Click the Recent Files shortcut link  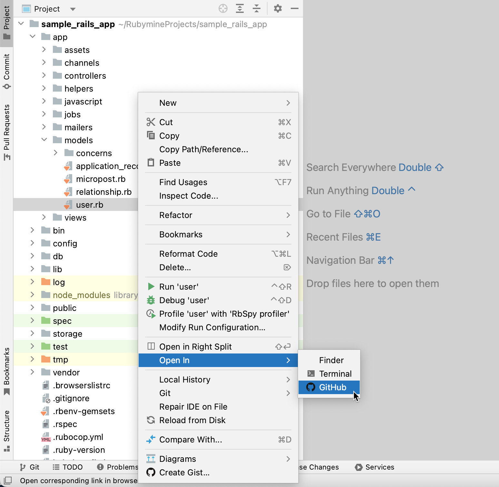[x=344, y=237]
